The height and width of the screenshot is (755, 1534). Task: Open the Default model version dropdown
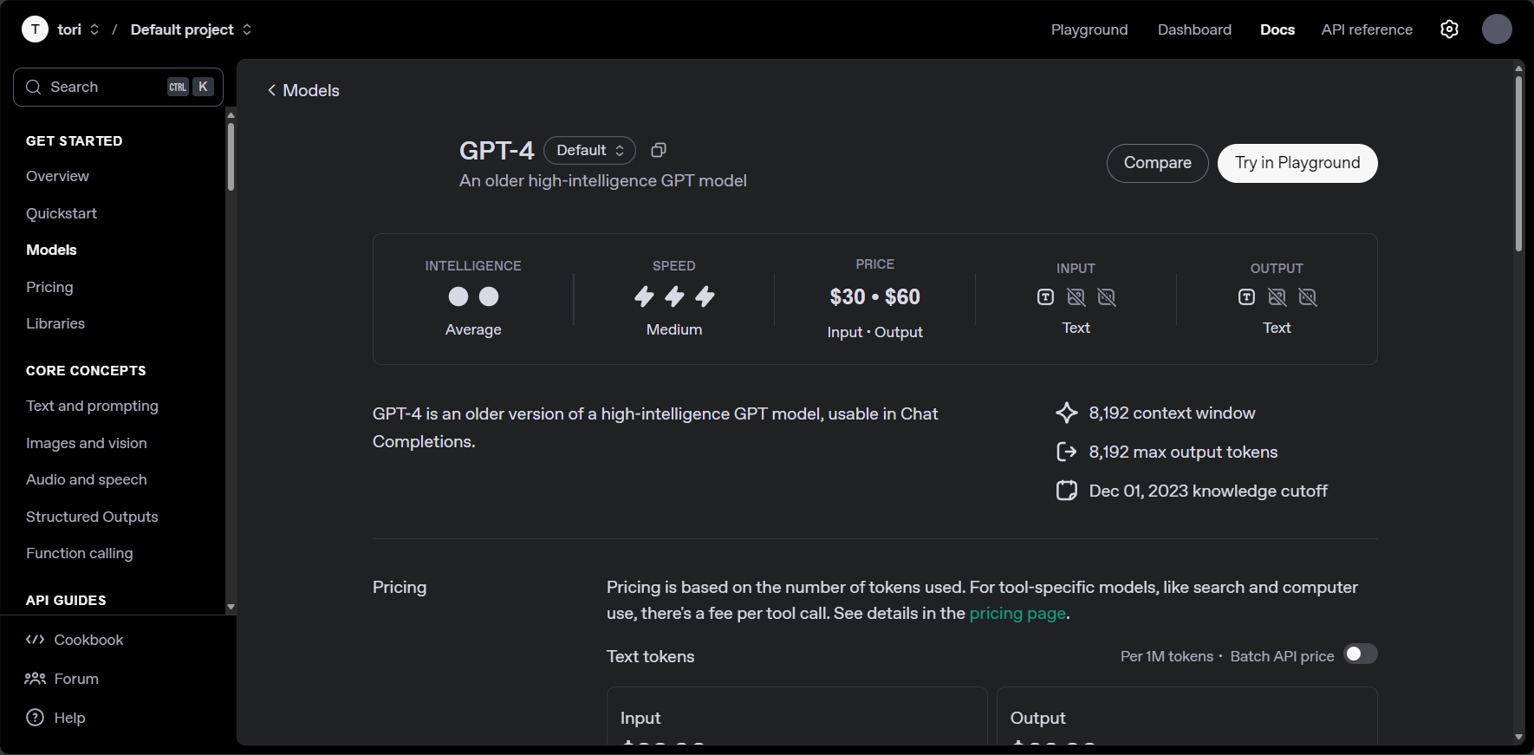pos(589,150)
